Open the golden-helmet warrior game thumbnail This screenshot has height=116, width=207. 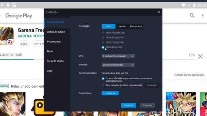(x=13, y=104)
